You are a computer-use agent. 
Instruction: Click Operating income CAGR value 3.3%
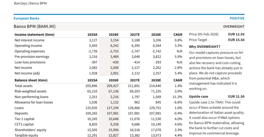[178, 46]
